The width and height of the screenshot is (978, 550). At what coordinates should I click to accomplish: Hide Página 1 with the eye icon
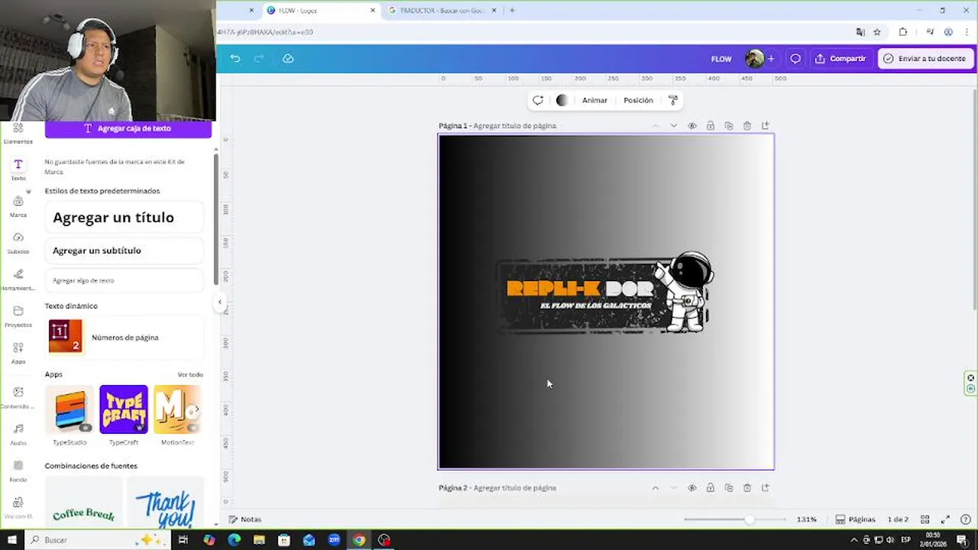tap(692, 126)
